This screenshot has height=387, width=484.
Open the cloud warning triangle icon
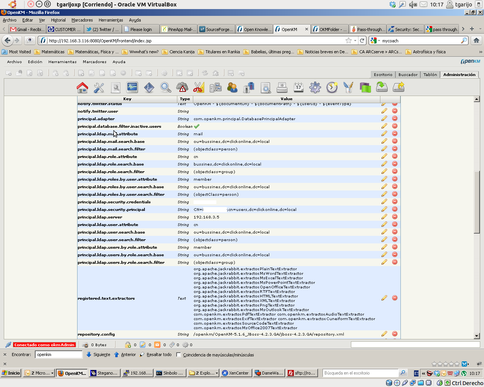(182, 87)
